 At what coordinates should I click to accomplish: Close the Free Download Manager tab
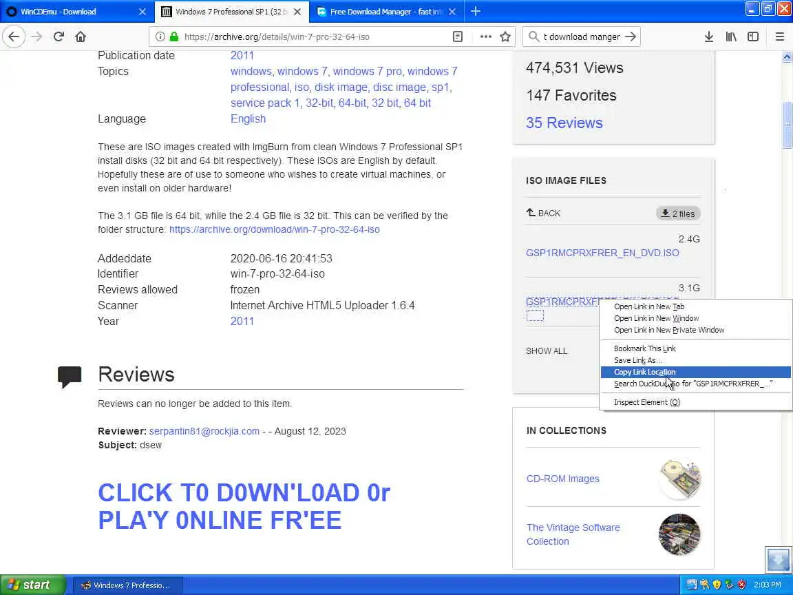pos(452,12)
